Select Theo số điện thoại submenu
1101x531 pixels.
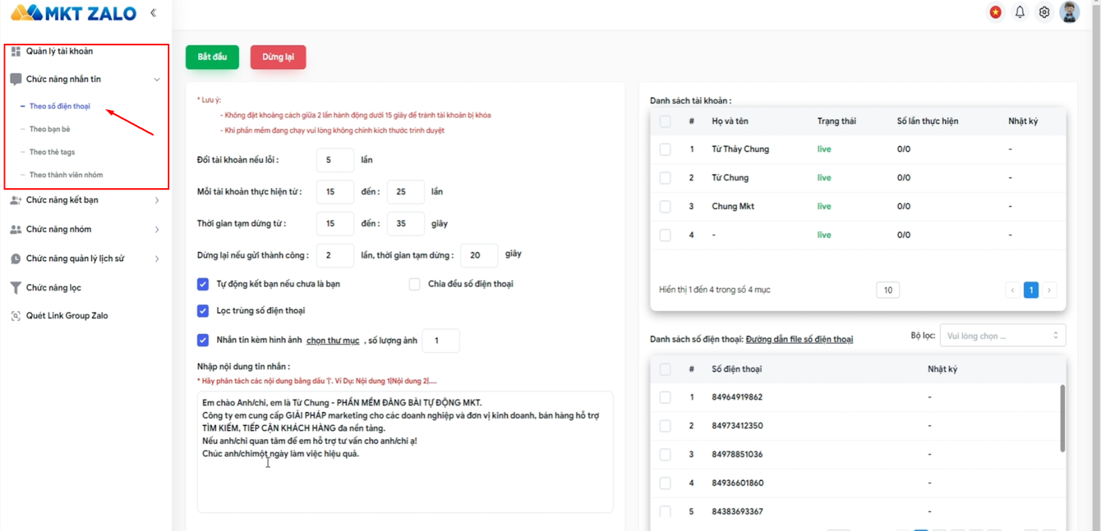point(59,106)
